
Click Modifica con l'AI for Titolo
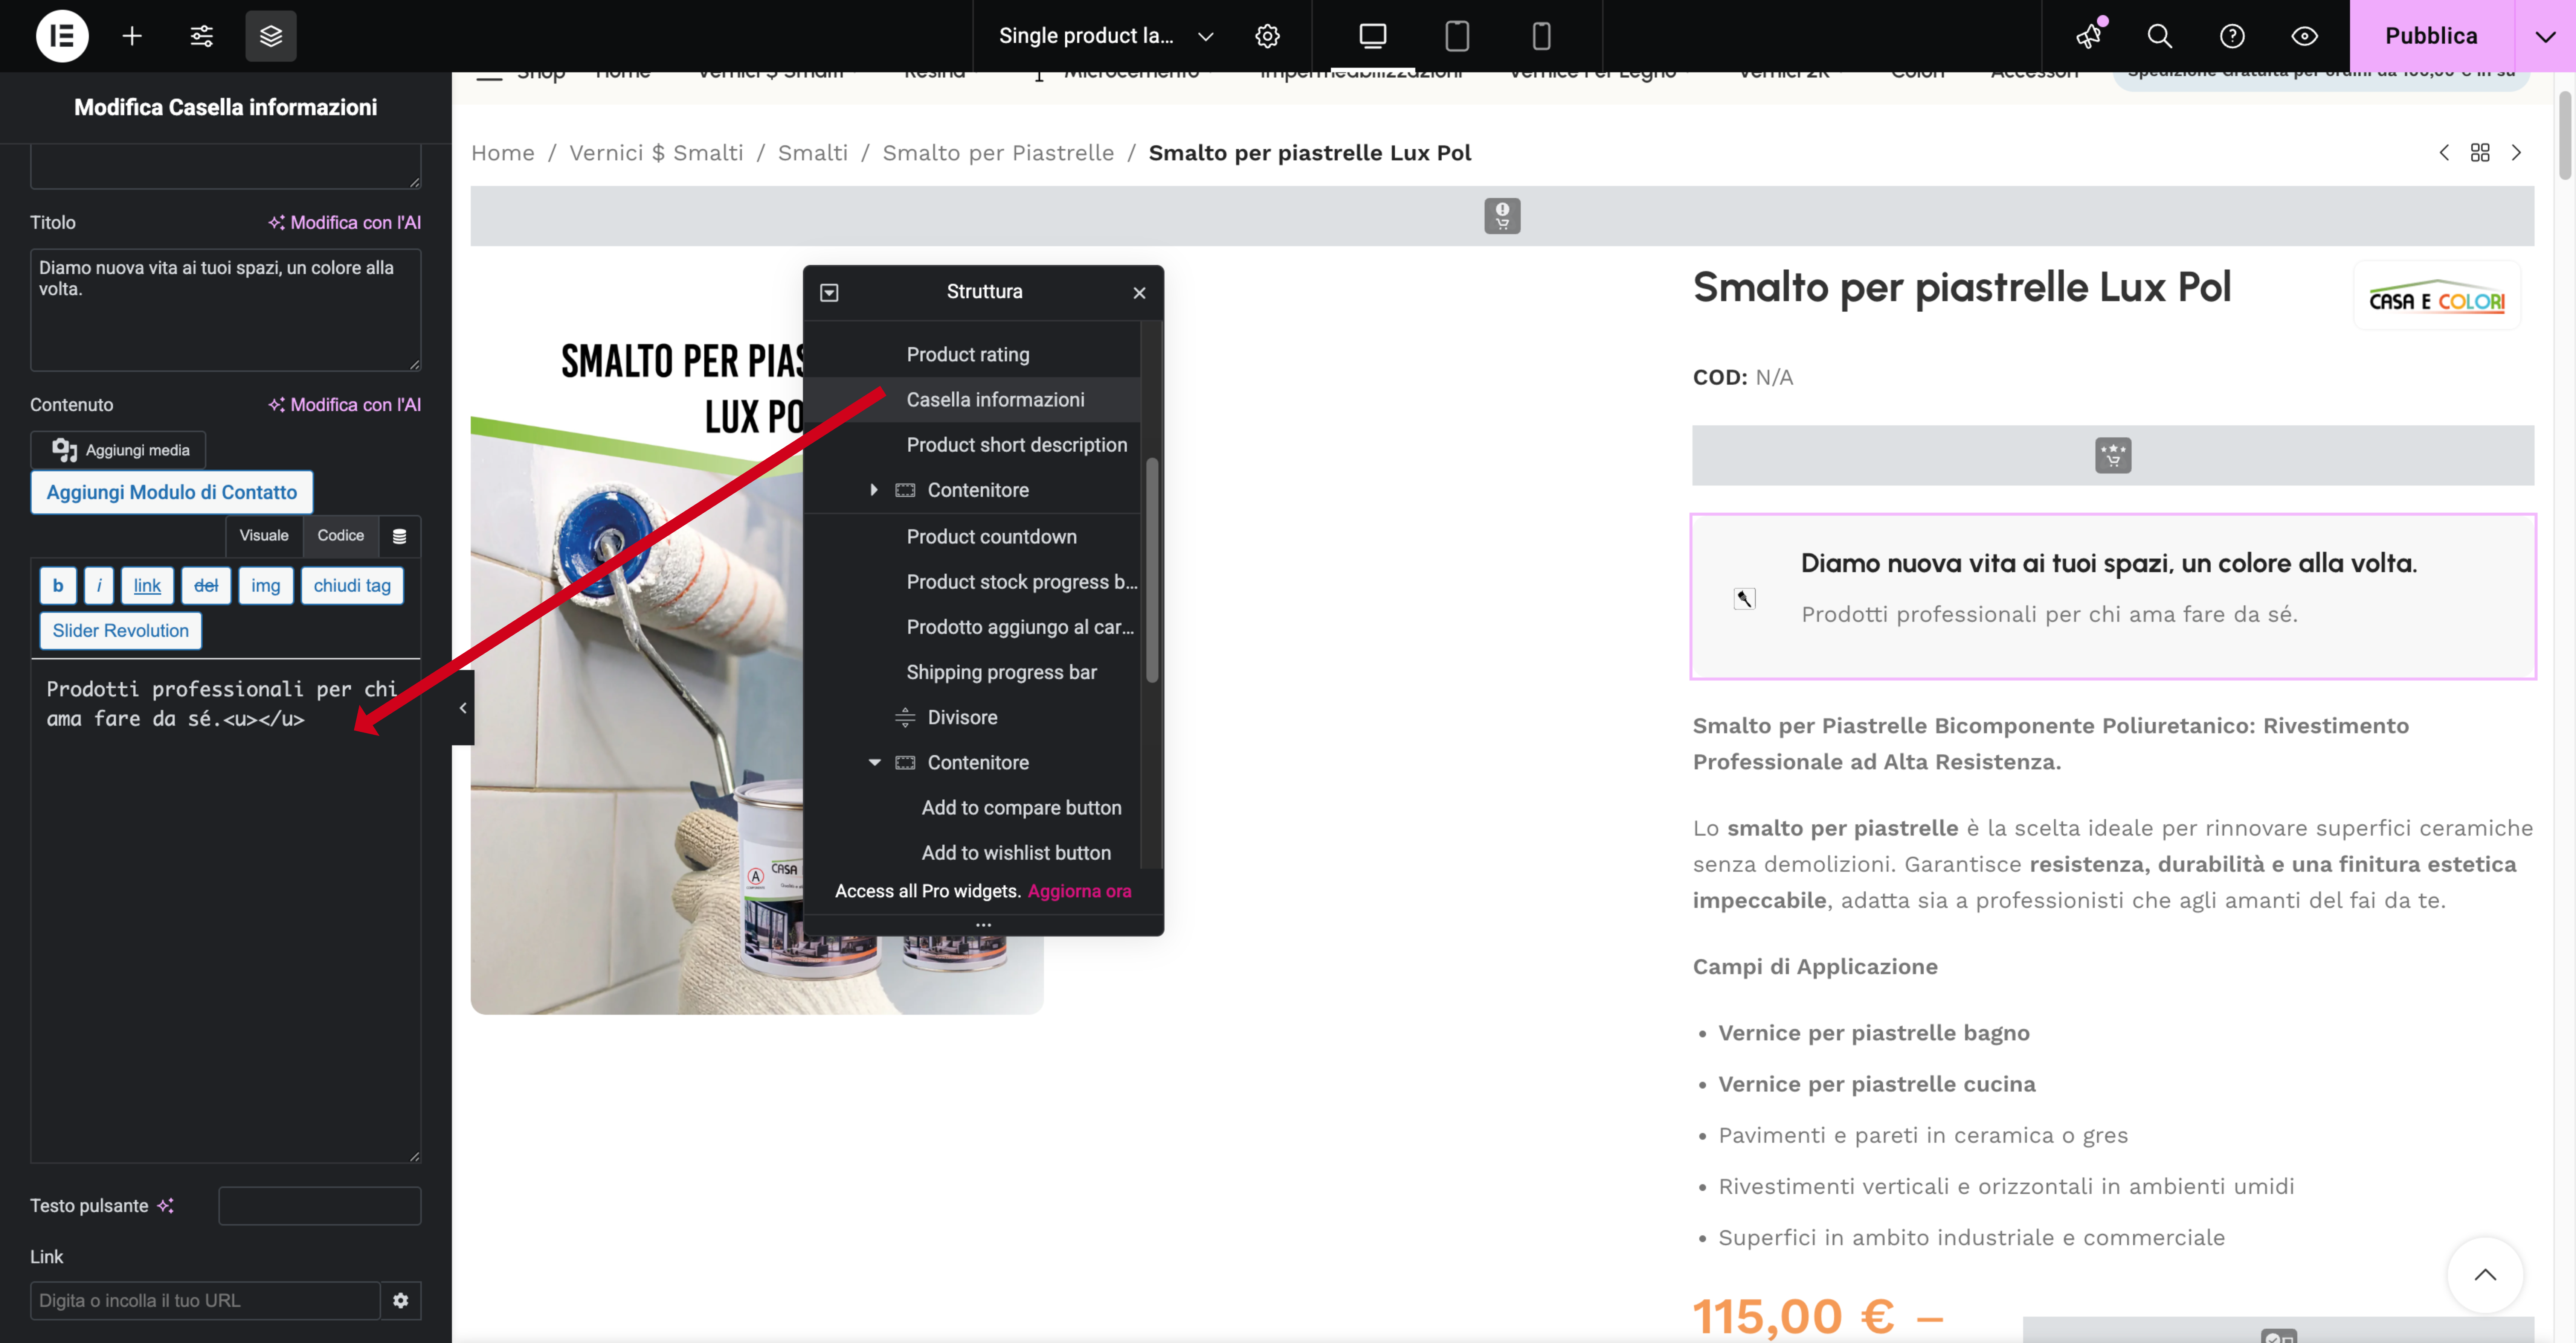[344, 223]
